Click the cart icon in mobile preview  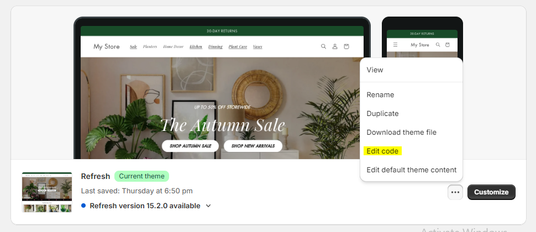pos(448,44)
